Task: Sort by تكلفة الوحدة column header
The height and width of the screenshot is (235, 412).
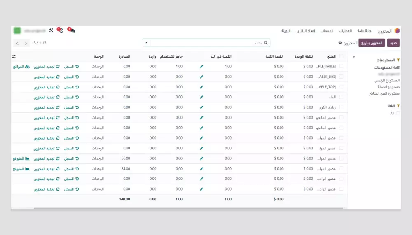Action: click(x=304, y=56)
